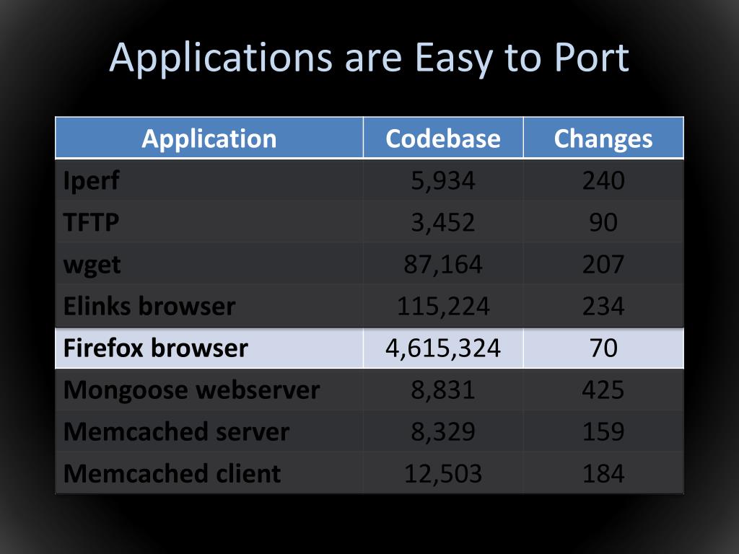The image size is (739, 554).
Task: Select the codebase value '87,164'
Action: tap(443, 264)
